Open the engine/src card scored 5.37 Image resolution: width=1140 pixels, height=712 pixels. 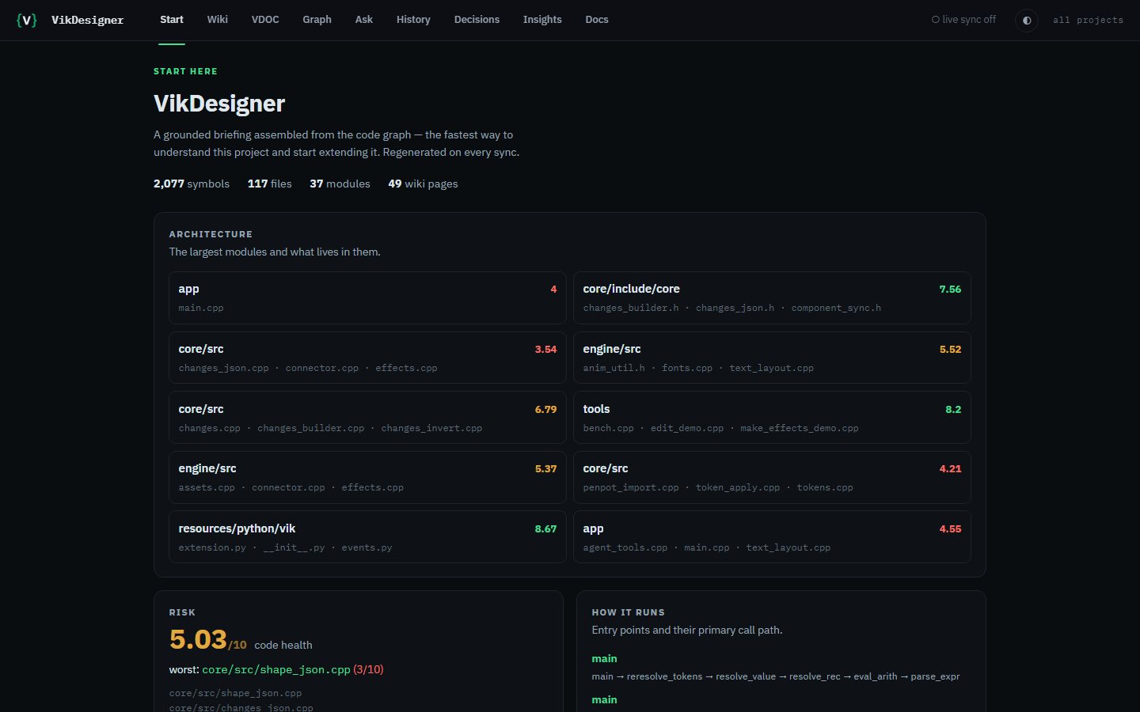[x=367, y=477]
